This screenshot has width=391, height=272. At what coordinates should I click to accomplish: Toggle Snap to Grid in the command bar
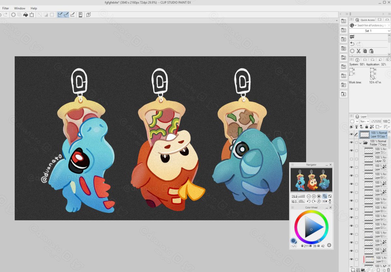72,15
